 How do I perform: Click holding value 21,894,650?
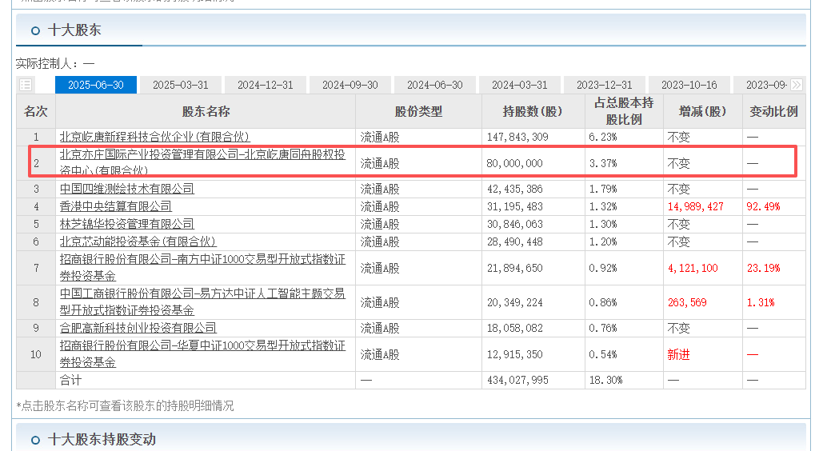514,268
